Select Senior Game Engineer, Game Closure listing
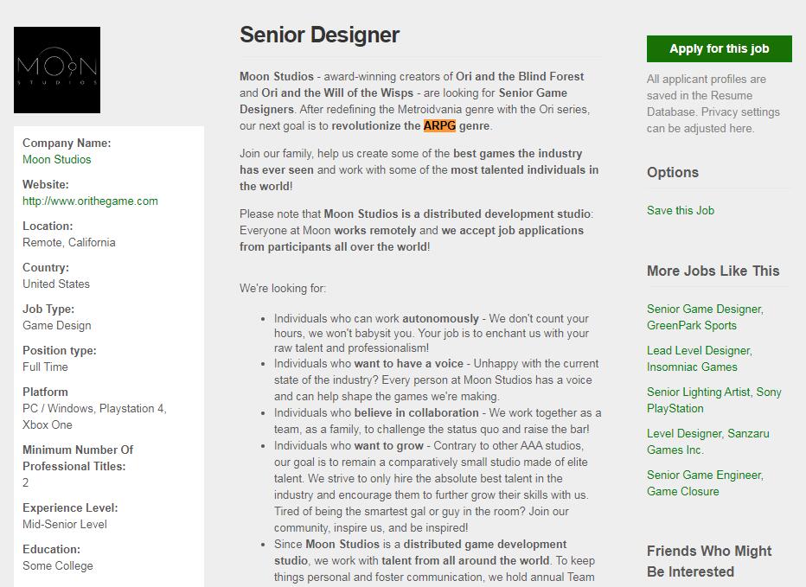This screenshot has height=587, width=806. pyautogui.click(x=704, y=482)
